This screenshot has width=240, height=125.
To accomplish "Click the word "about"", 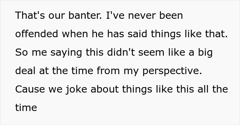I will [x=105, y=89].
